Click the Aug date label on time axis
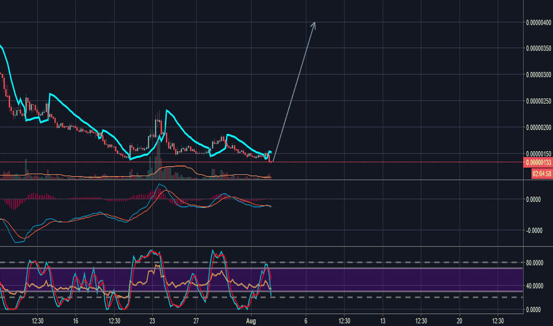This screenshot has width=553, height=326. point(251,321)
